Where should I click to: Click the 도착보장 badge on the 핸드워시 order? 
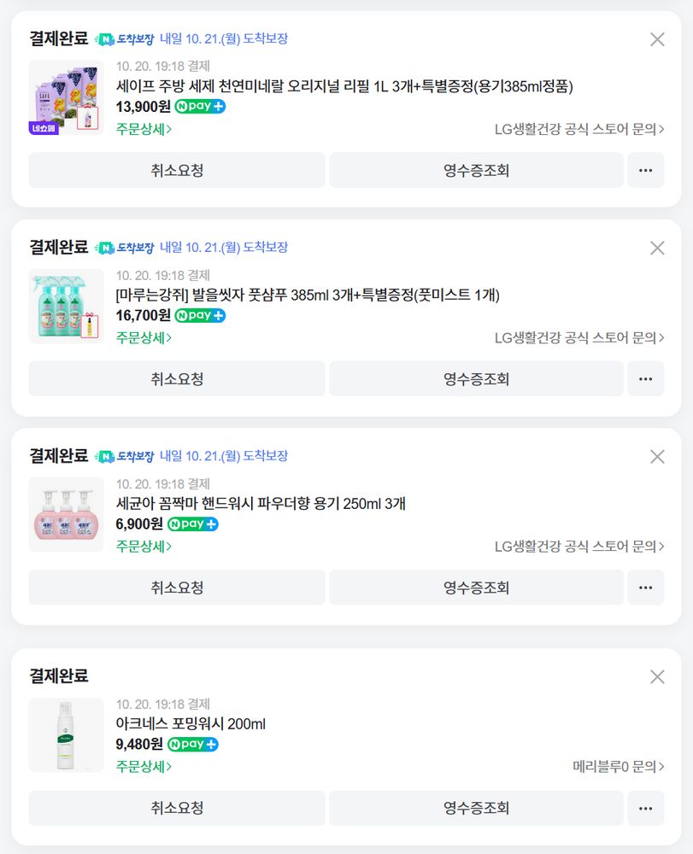[x=125, y=457]
